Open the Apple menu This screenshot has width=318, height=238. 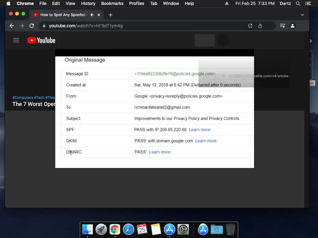pos(8,3)
